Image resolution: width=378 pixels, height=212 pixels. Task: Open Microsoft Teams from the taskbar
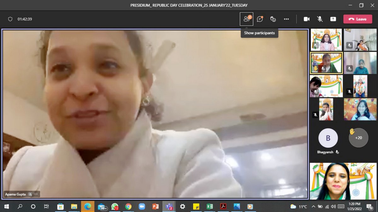tap(169, 207)
